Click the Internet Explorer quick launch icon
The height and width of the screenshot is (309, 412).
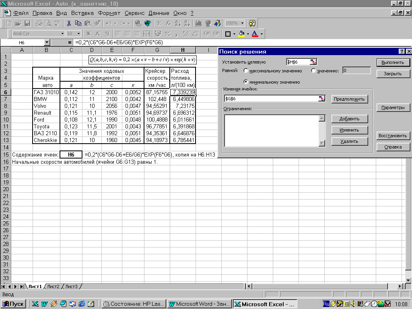click(x=82, y=304)
